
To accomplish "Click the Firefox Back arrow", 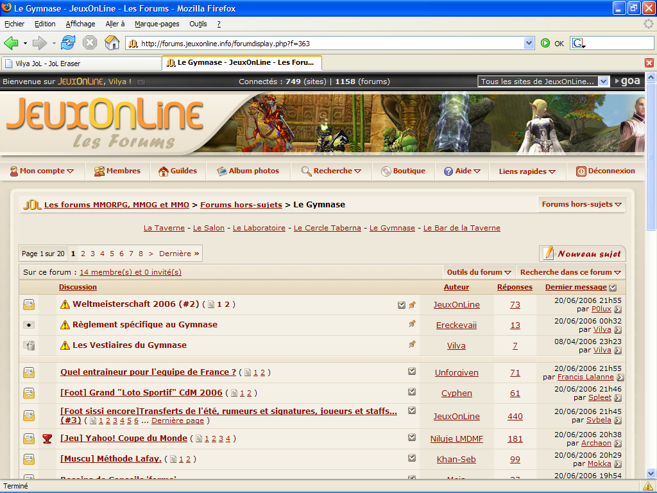I will click(x=11, y=43).
